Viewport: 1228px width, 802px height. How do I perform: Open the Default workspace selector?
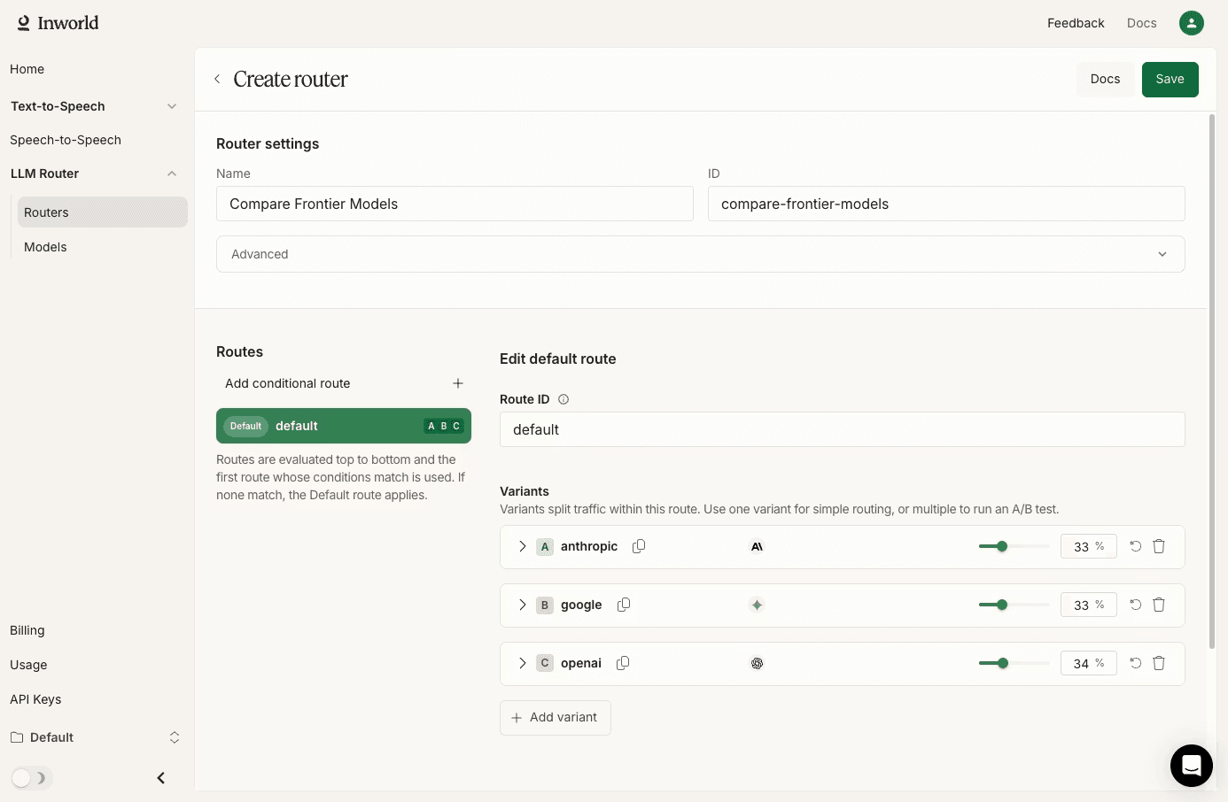pos(96,737)
